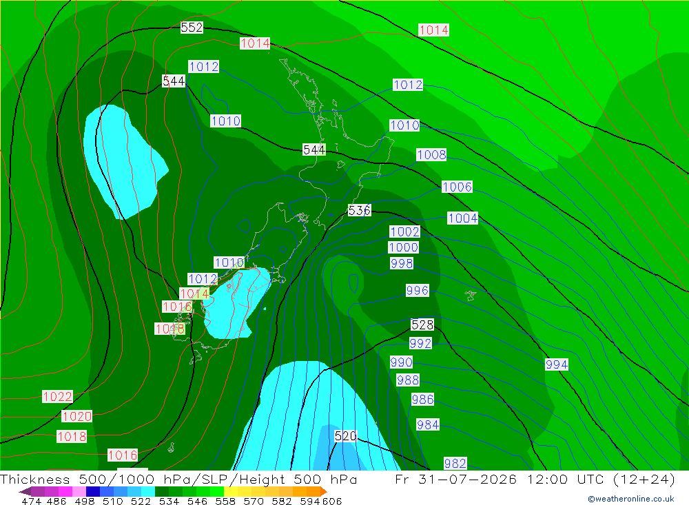Click the legend value 498
The image size is (689, 505).
tap(84, 501)
